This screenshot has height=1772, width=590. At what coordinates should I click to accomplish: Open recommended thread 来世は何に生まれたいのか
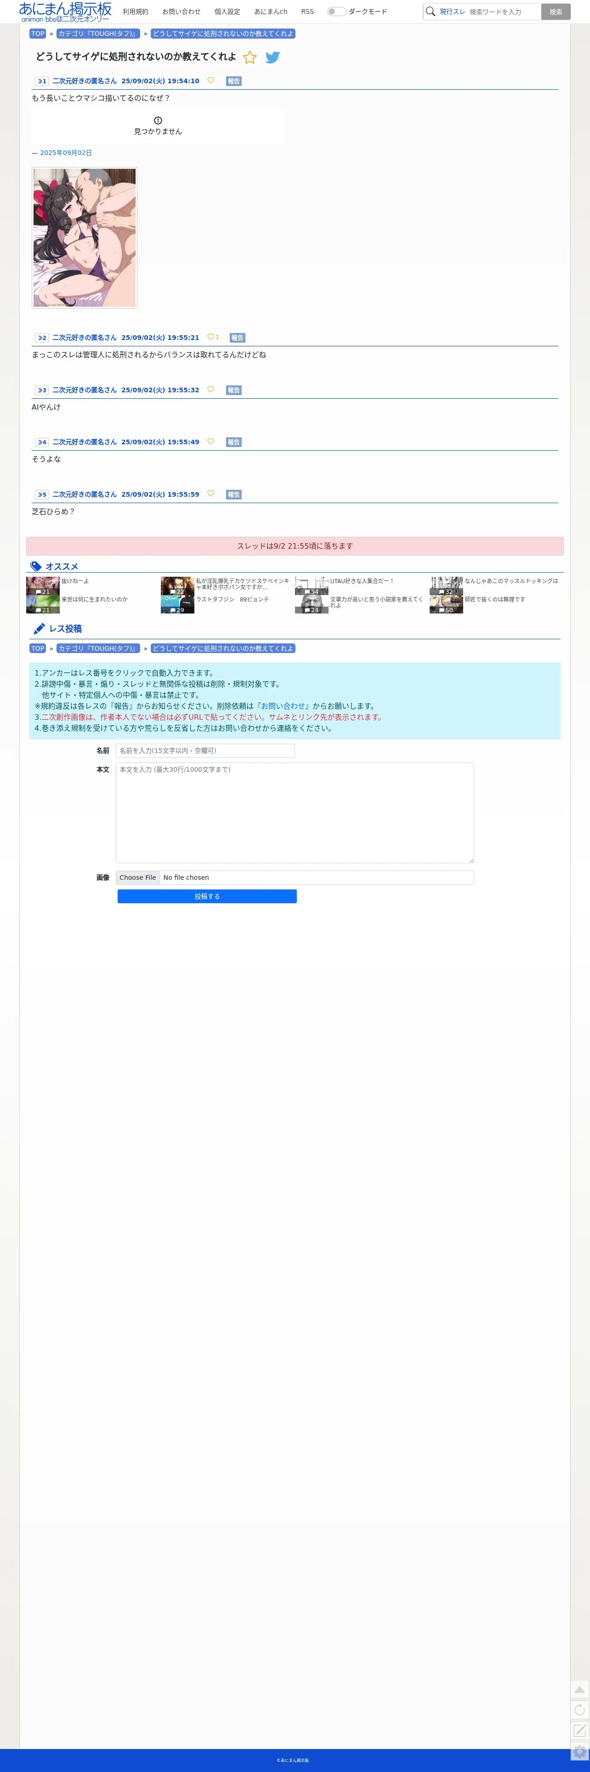(x=94, y=599)
